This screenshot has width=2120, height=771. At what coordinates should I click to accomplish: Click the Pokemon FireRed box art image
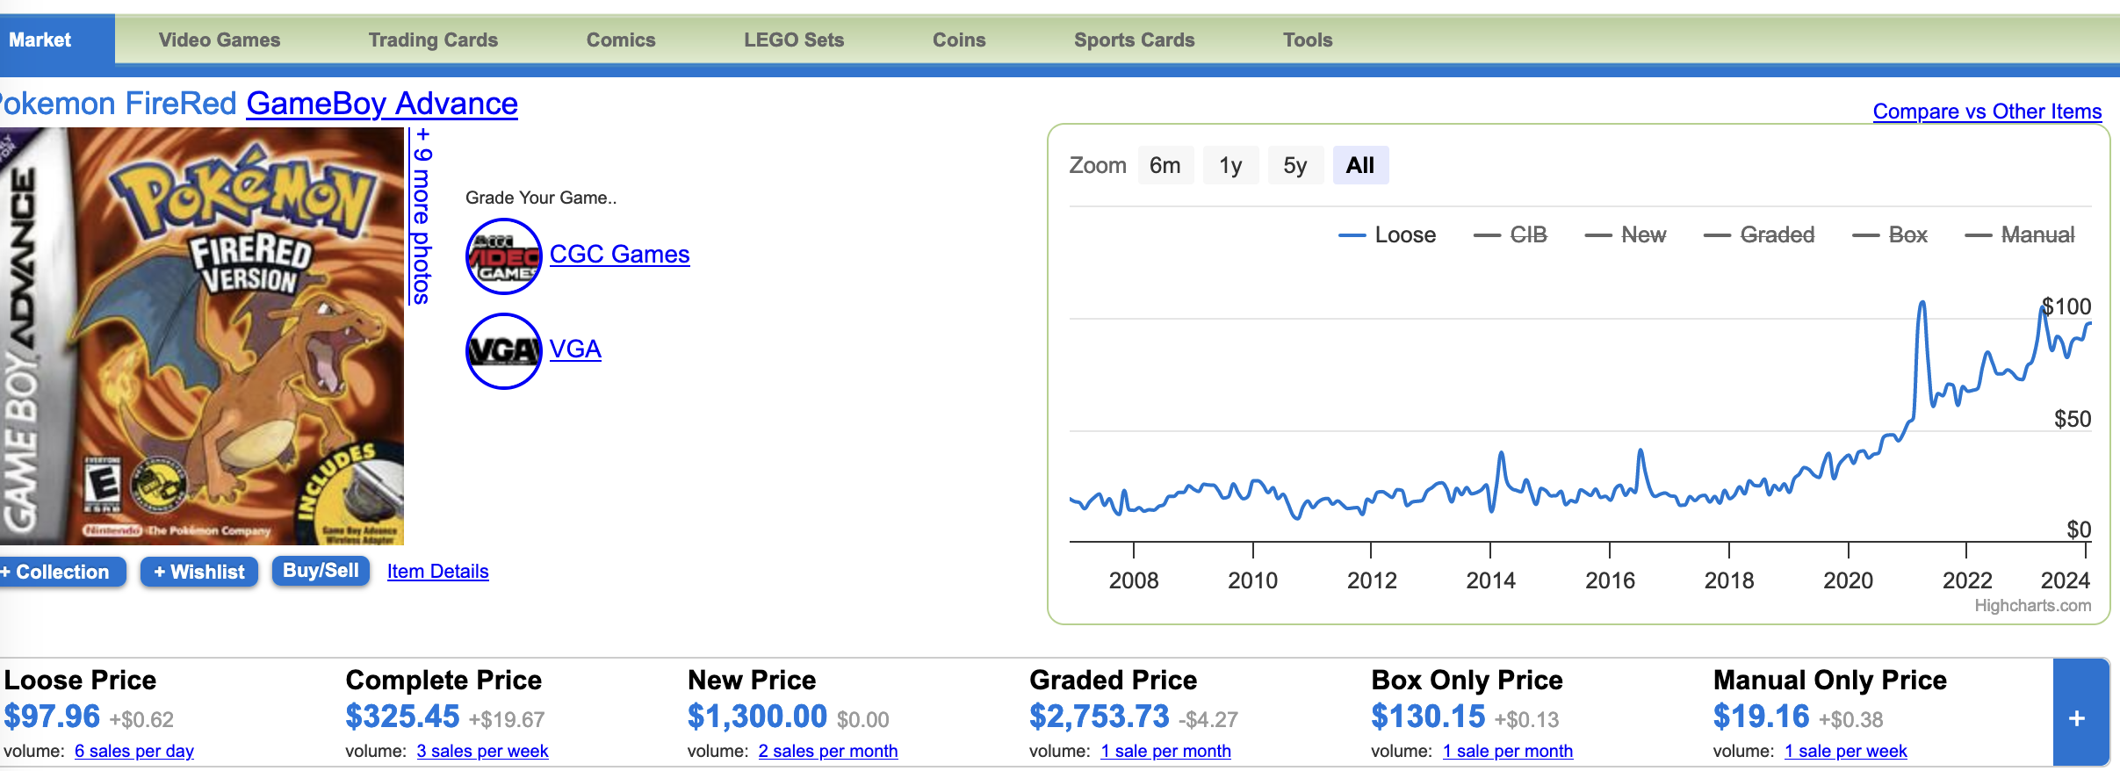point(202,335)
